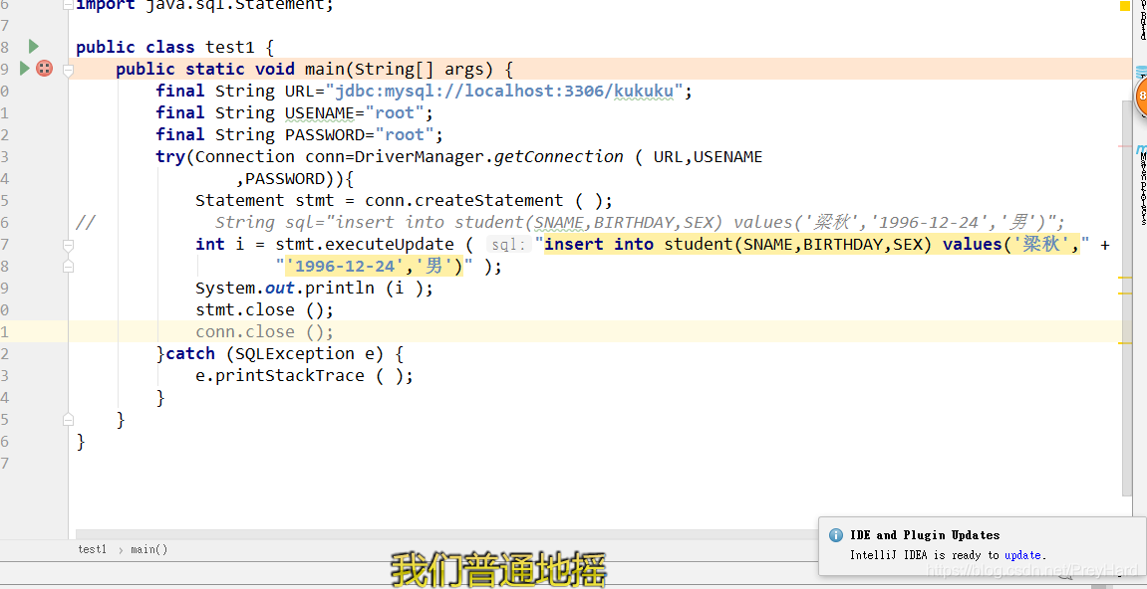Click the import java.sql.Statement line
This screenshot has height=589, width=1147.
coord(205,5)
